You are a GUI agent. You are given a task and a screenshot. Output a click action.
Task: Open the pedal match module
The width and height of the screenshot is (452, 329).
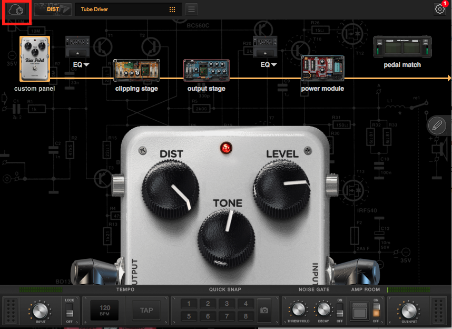(x=402, y=47)
